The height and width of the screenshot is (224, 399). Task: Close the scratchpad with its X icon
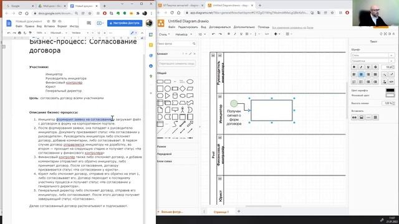tap(195, 54)
